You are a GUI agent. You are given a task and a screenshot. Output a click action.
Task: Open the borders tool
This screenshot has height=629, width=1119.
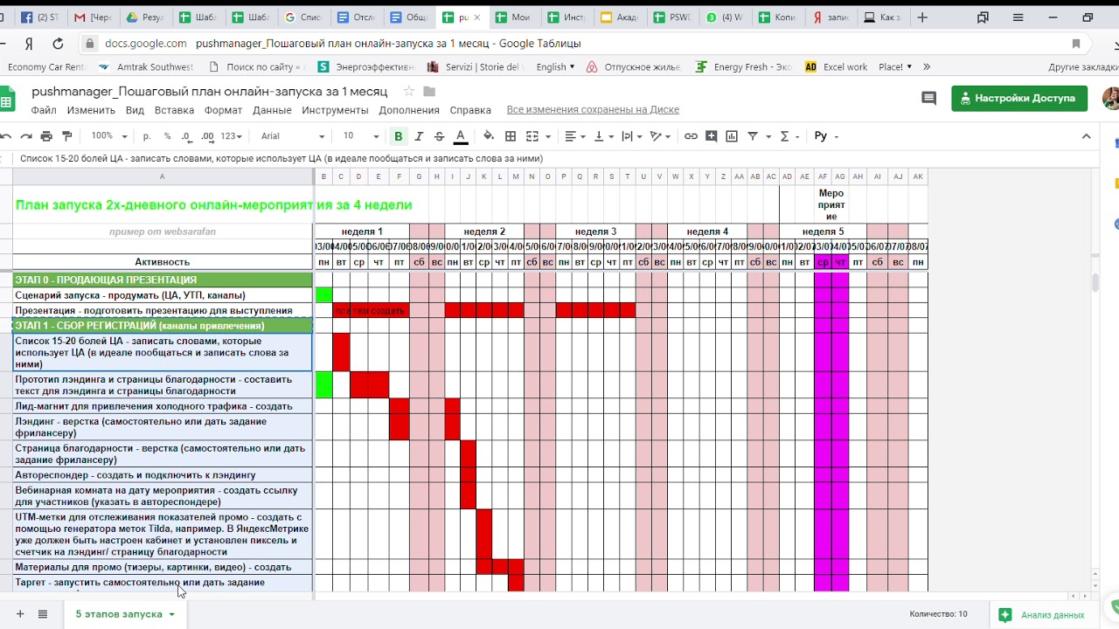(x=511, y=136)
